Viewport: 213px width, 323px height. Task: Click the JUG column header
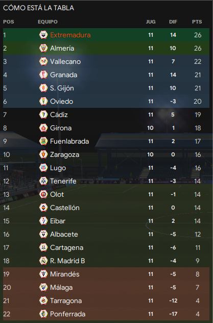coord(151,22)
